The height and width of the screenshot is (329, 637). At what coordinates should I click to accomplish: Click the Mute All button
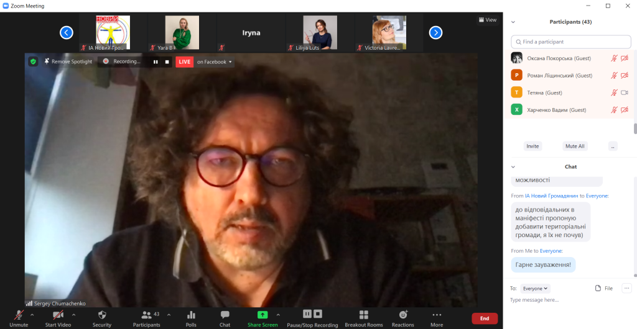(x=575, y=146)
